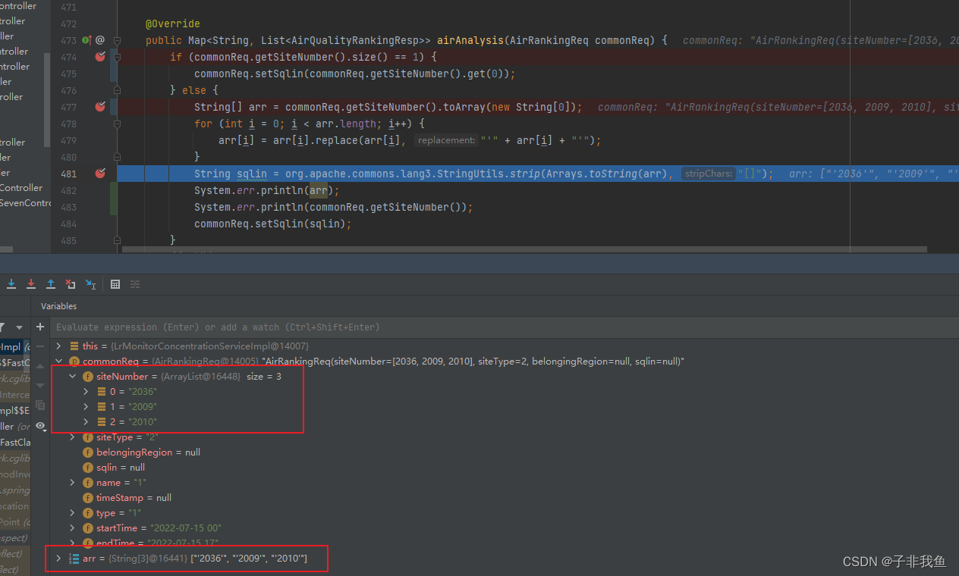Expand the arr String[3] variable node
The width and height of the screenshot is (959, 576).
coord(58,559)
